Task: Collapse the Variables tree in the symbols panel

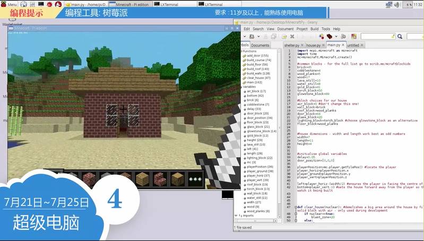Action: pos(240,87)
